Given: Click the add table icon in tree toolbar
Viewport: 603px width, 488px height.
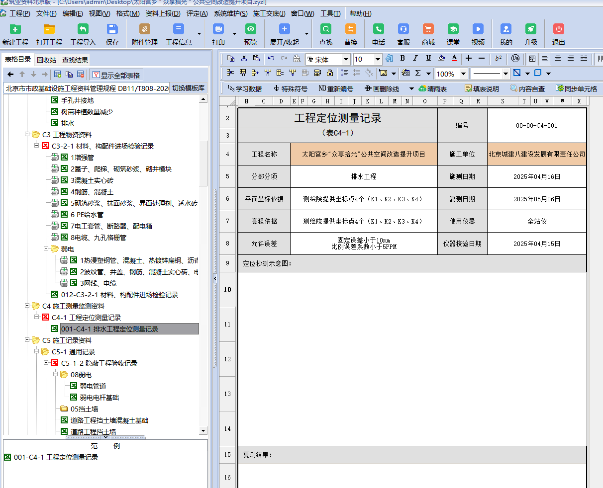Looking at the screenshot, I should (x=58, y=75).
